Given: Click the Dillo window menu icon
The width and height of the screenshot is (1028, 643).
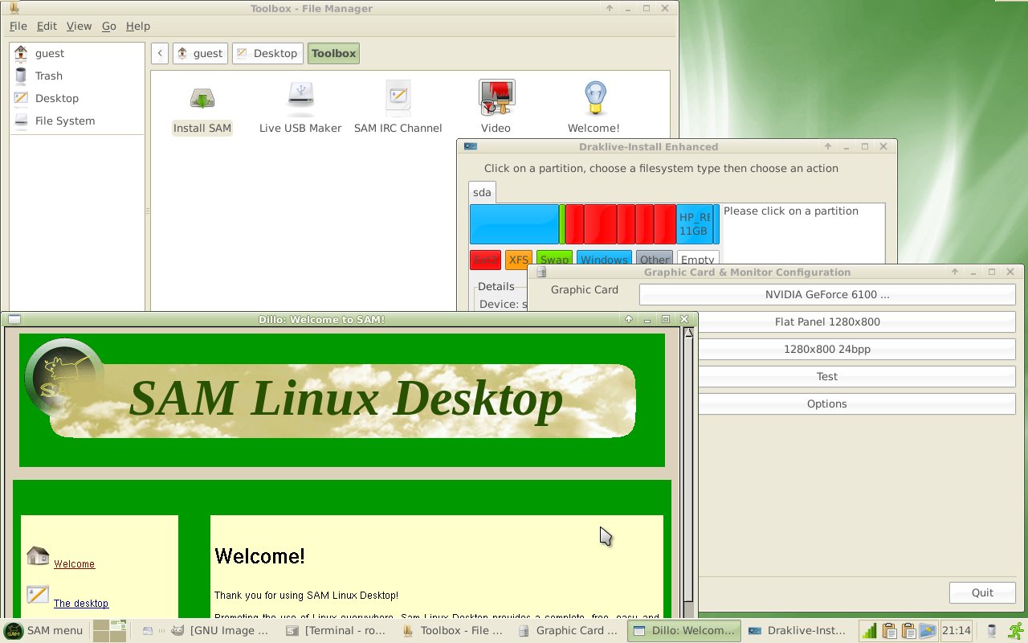Looking at the screenshot, I should tap(14, 319).
